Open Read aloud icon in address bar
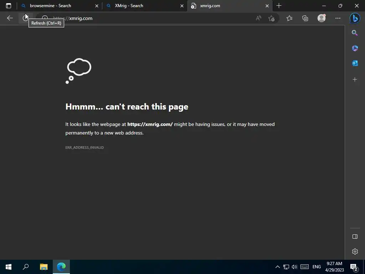 tap(258, 18)
